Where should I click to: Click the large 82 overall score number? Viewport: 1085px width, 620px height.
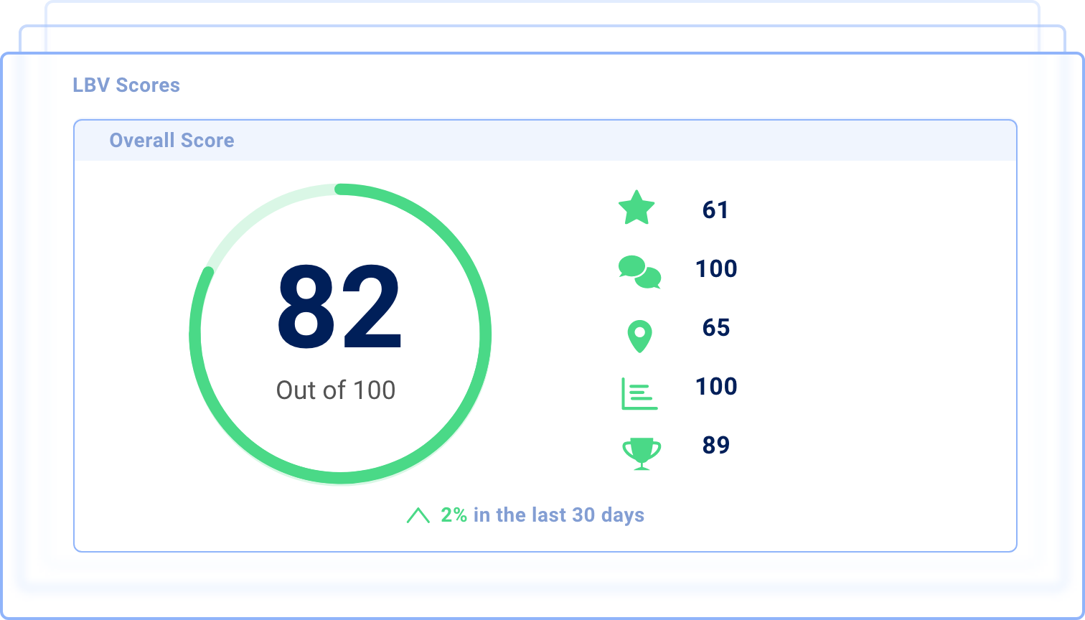(x=339, y=307)
